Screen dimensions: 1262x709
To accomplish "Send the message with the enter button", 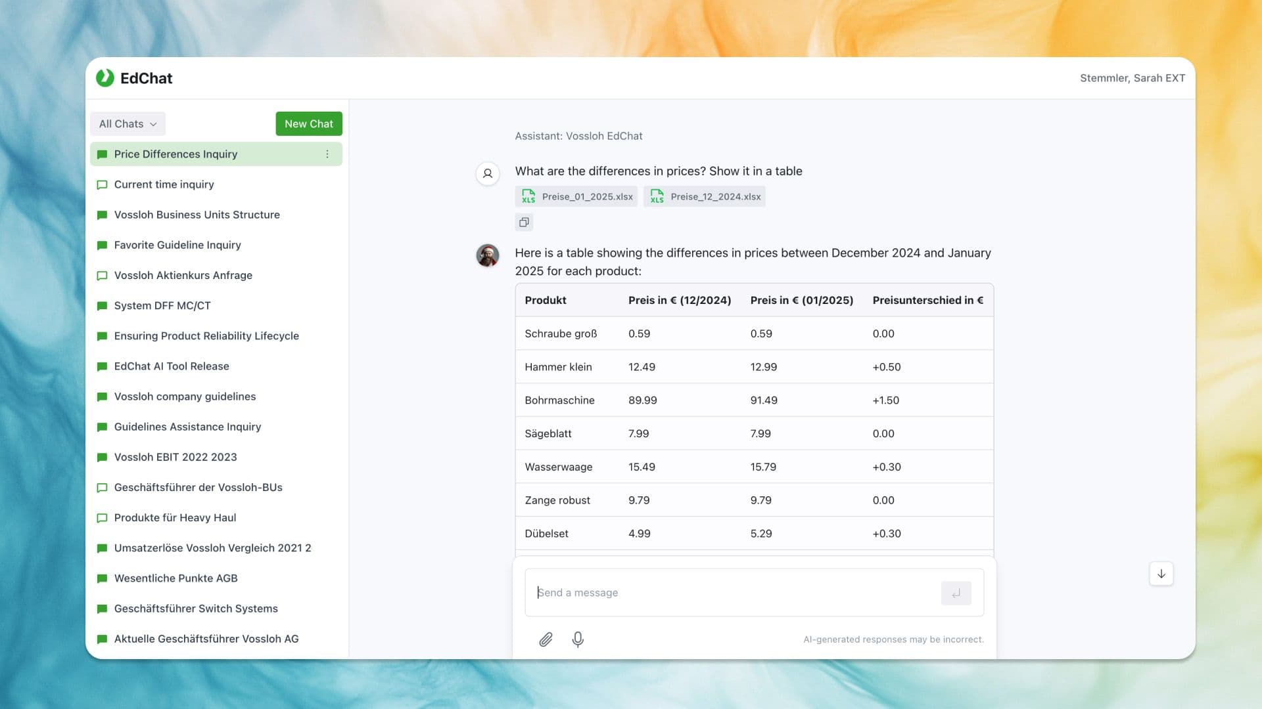I will click(x=956, y=592).
